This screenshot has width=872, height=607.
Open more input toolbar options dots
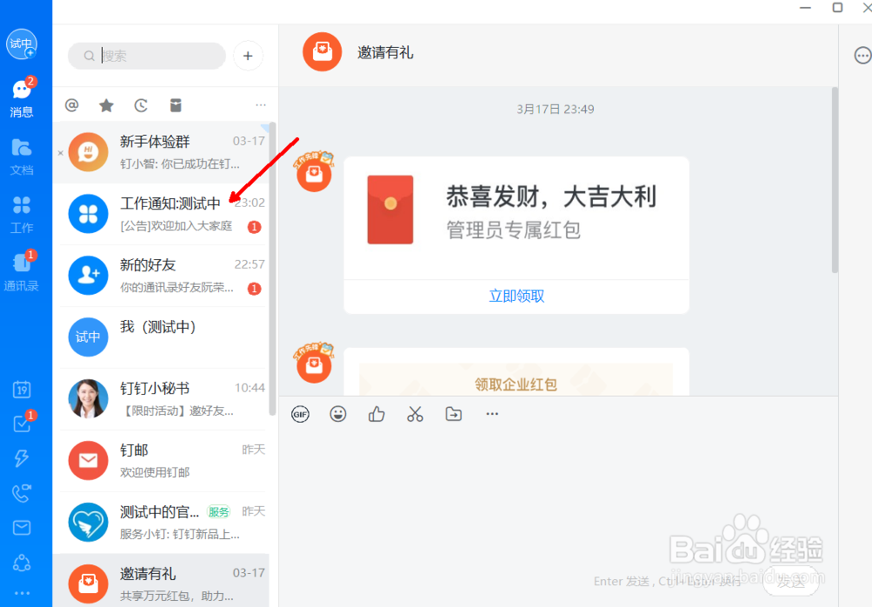[x=492, y=414]
